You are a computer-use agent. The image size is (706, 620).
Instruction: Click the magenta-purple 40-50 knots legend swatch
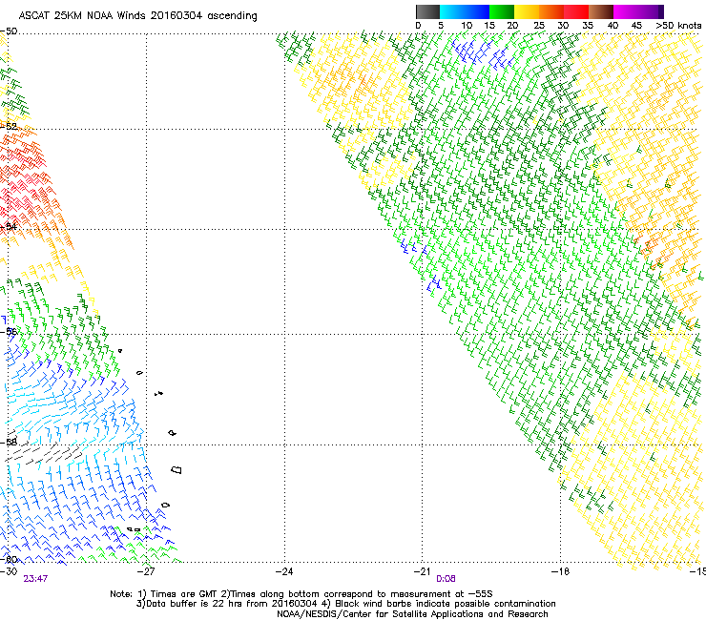(638, 11)
